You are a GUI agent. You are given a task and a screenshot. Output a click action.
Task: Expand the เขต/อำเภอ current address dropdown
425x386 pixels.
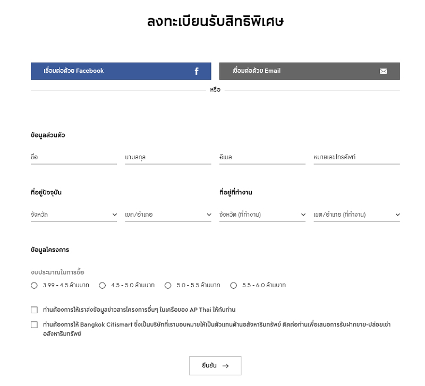tap(168, 215)
